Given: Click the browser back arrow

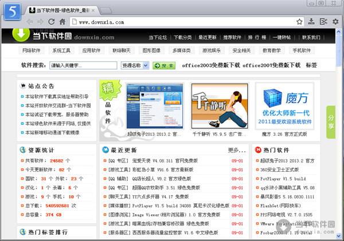Looking at the screenshot, I should coord(30,22).
